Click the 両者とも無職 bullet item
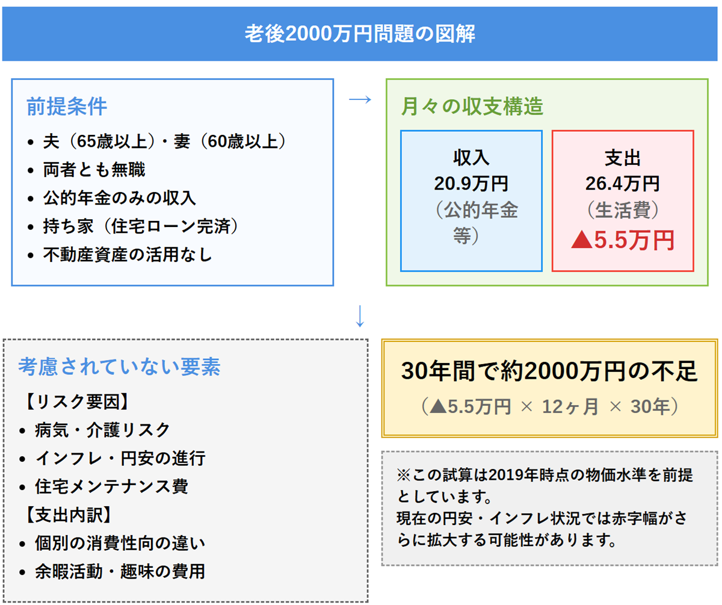Image resolution: width=722 pixels, height=605 pixels. [x=94, y=170]
